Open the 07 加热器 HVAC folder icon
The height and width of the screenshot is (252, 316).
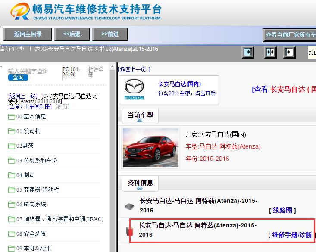click(12, 219)
